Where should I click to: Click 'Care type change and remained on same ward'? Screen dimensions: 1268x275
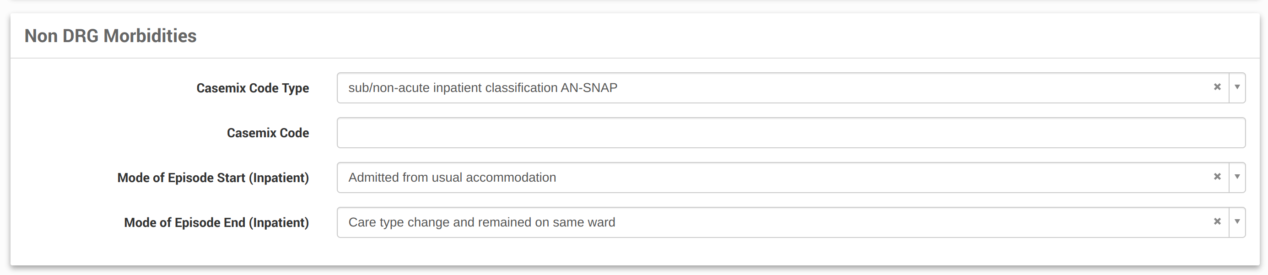coord(481,222)
